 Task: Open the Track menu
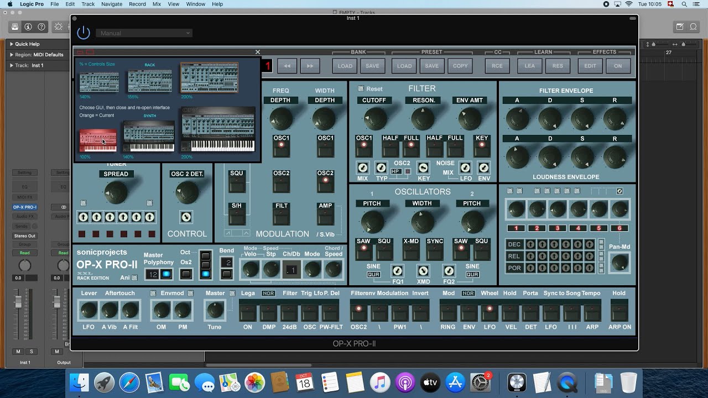(88, 4)
